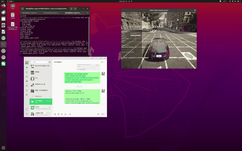Open Rhythmbox music player in the dock
This screenshot has height=151, width=242.
[x=3, y=25]
